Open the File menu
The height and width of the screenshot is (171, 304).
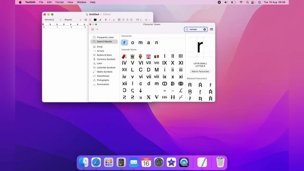pyautogui.click(x=41, y=2)
